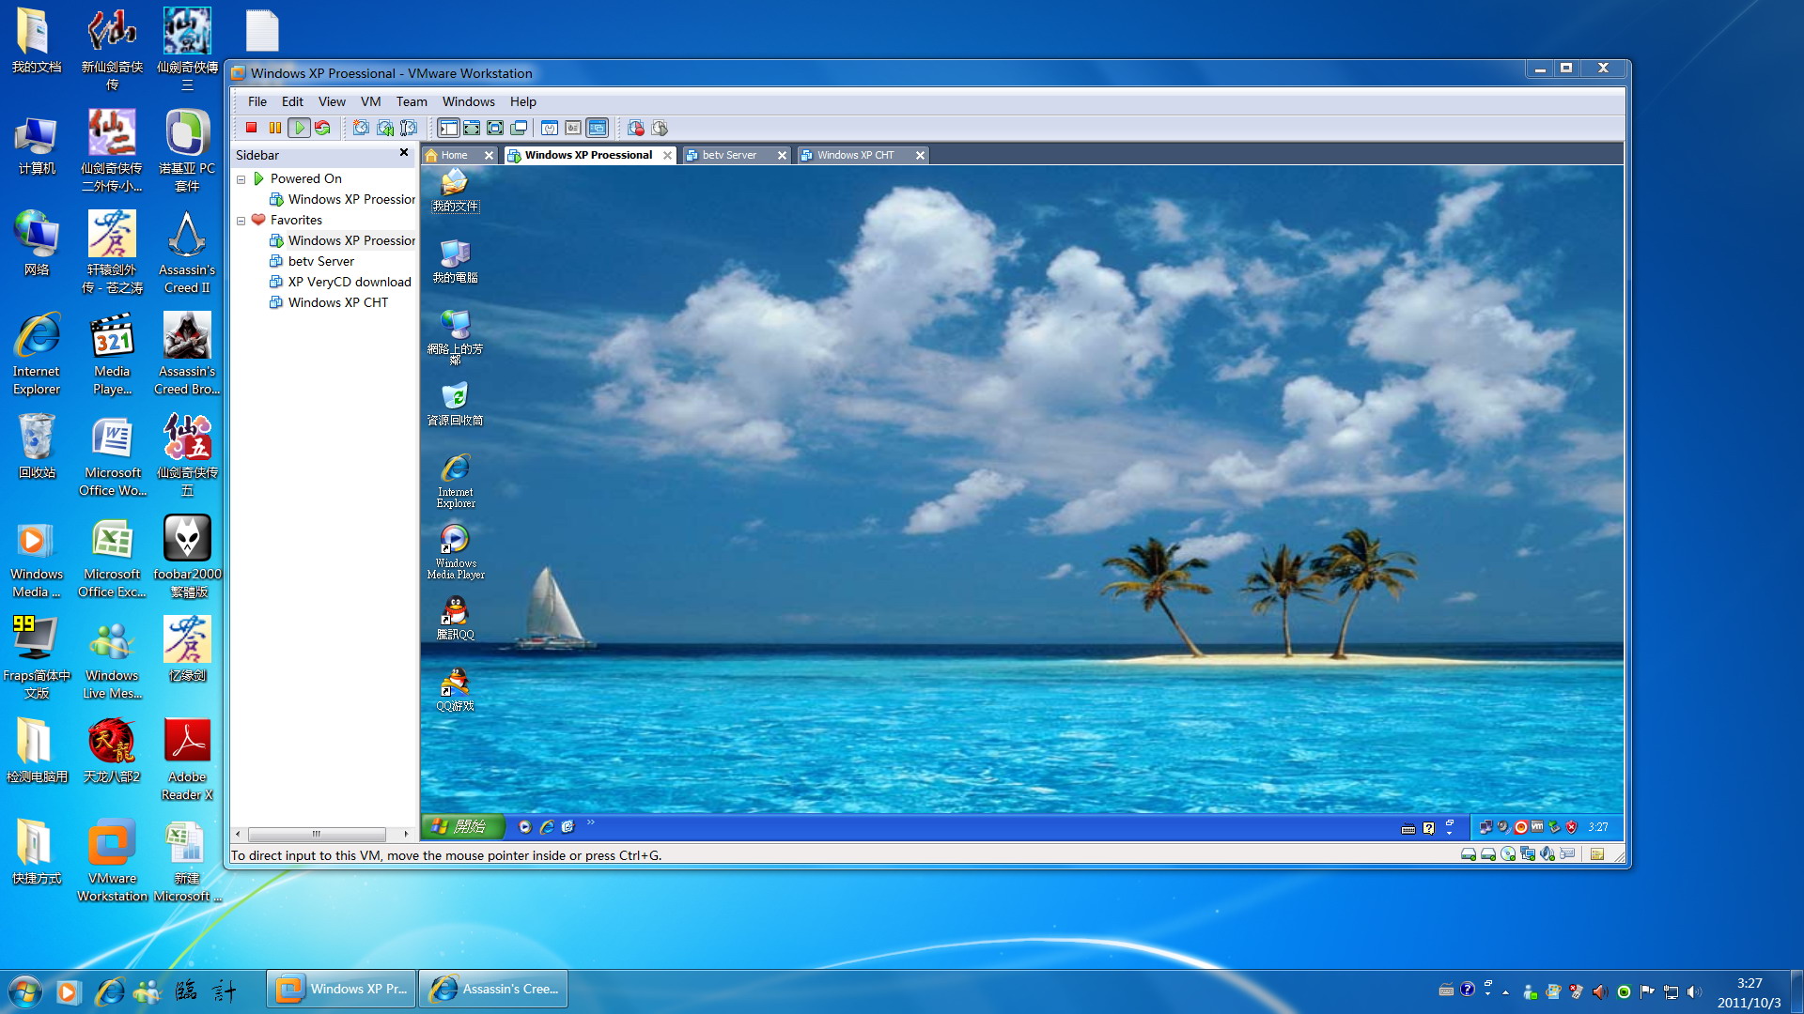Close the Sidebar panel
1804x1014 pixels.
point(404,152)
